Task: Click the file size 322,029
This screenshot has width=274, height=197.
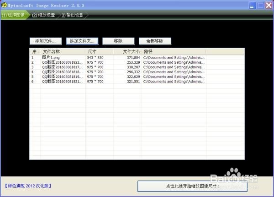Action: coord(133,77)
